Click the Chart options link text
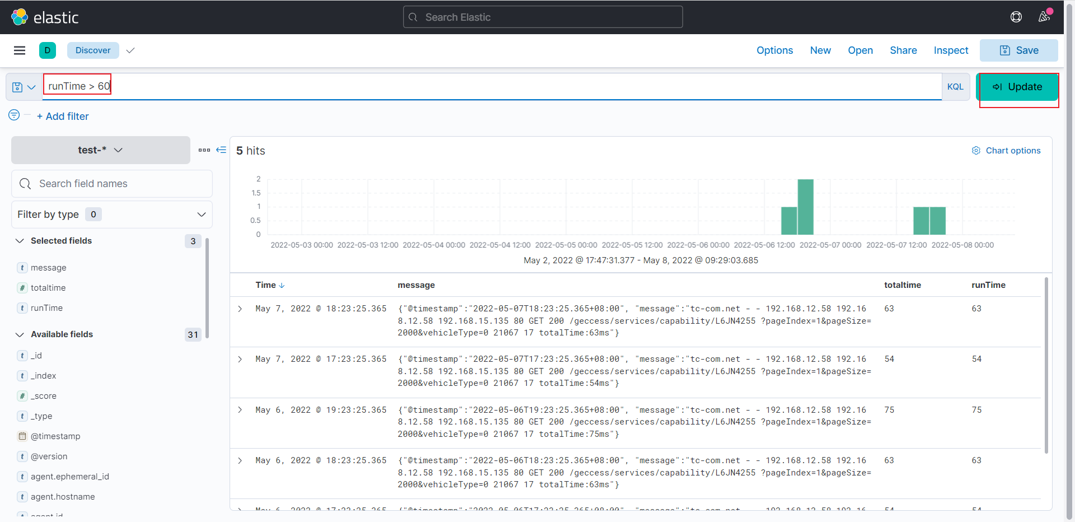The height and width of the screenshot is (522, 1075). click(x=1013, y=151)
